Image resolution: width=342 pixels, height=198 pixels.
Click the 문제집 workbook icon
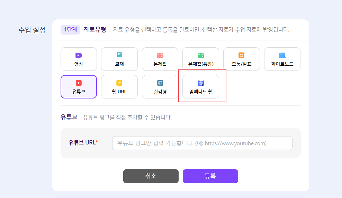(x=160, y=55)
